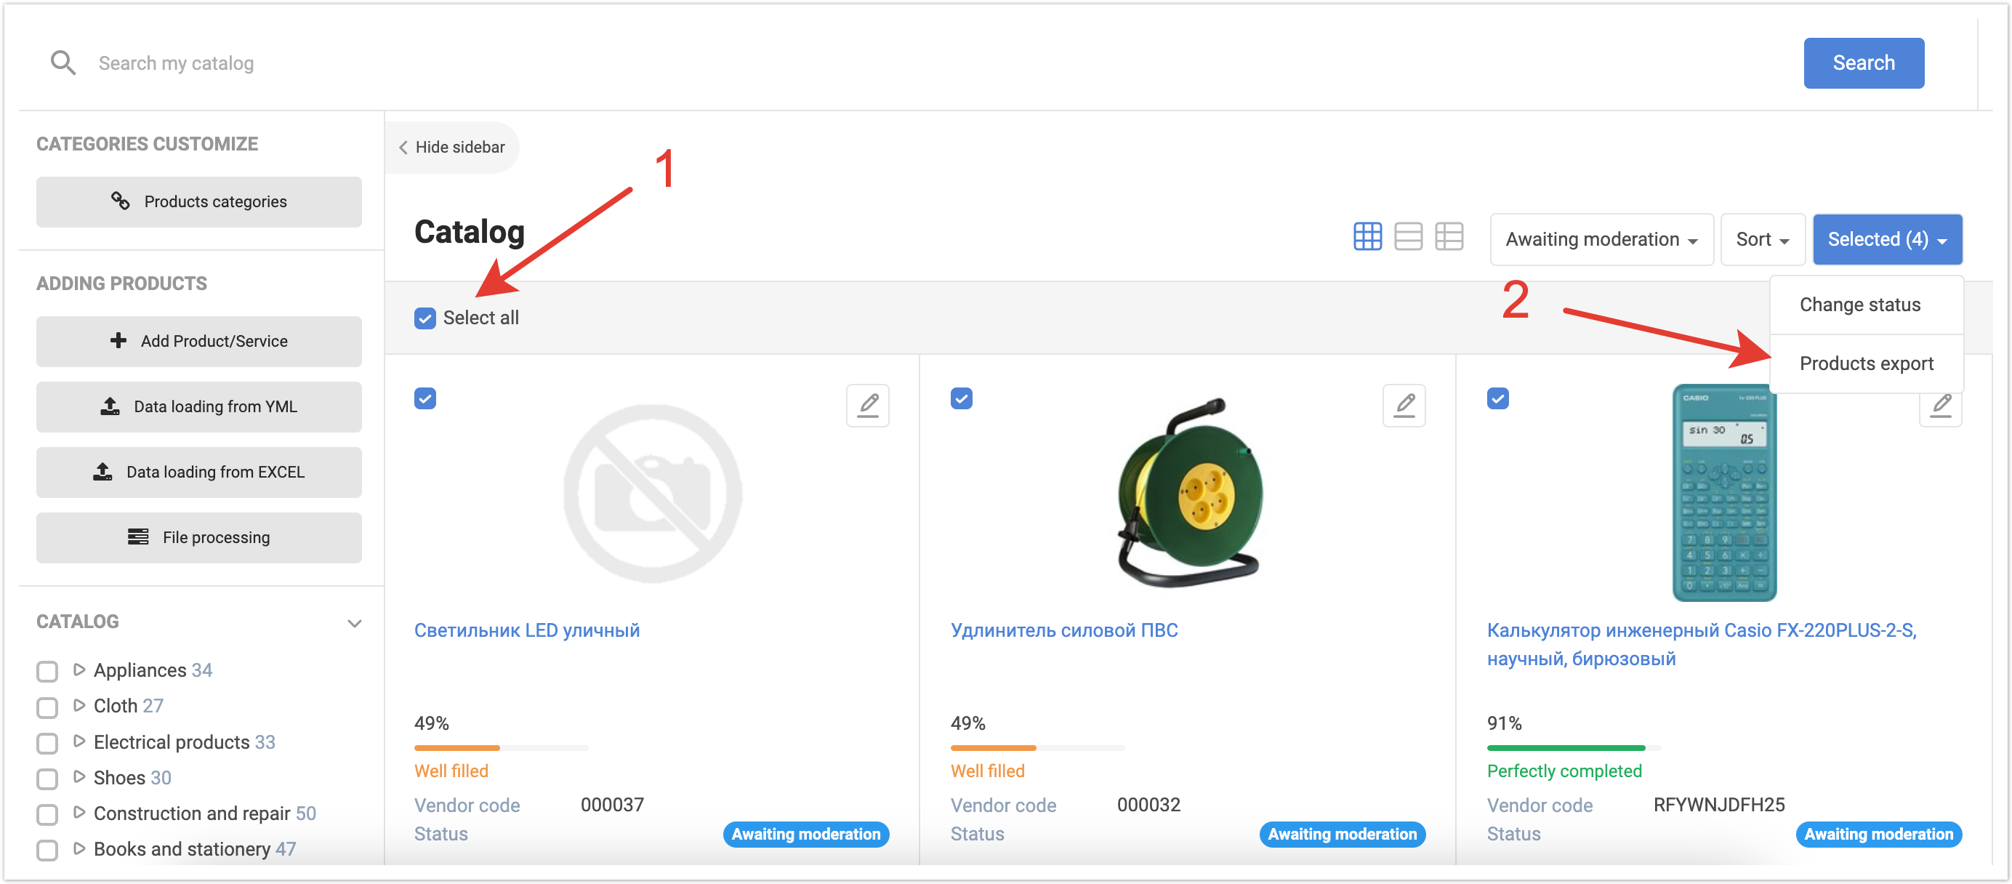Click the blue Search button
Viewport: 2012px width, 884px height.
point(1863,63)
